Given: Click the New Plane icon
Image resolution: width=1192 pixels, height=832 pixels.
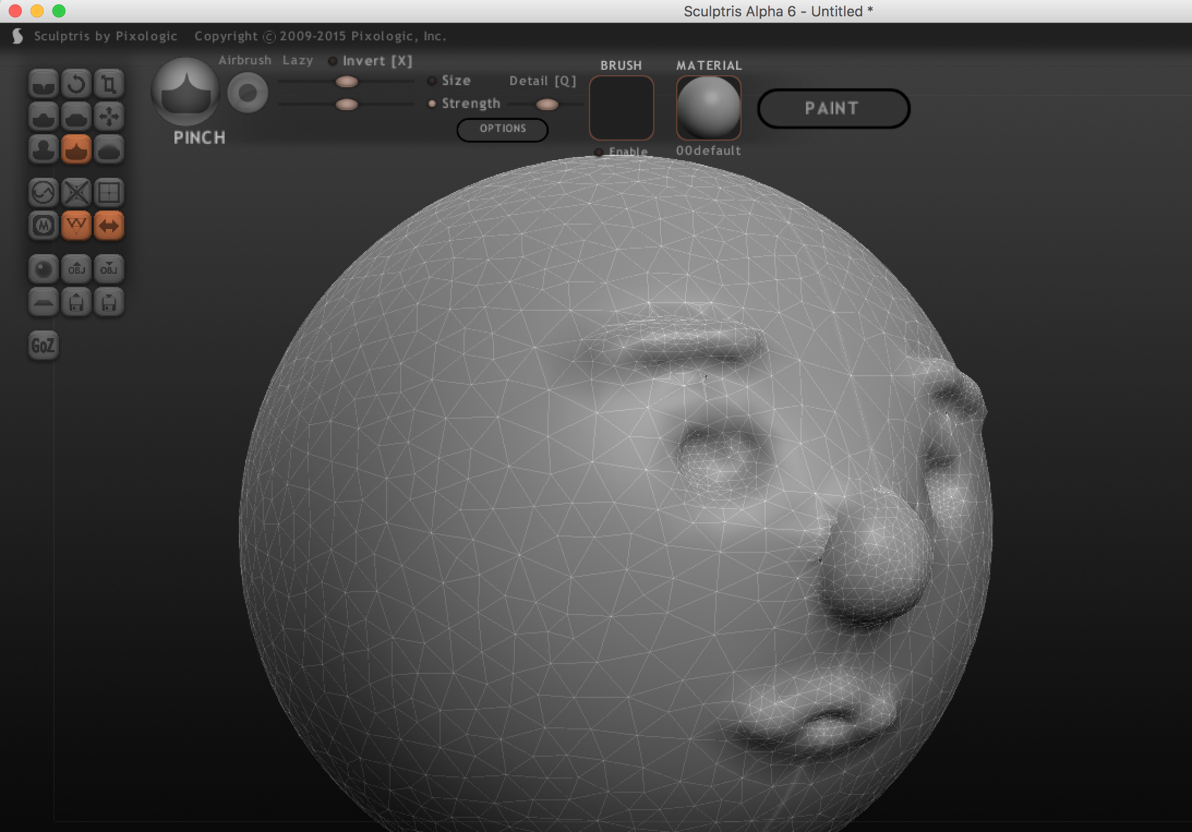Looking at the screenshot, I should pos(44,302).
